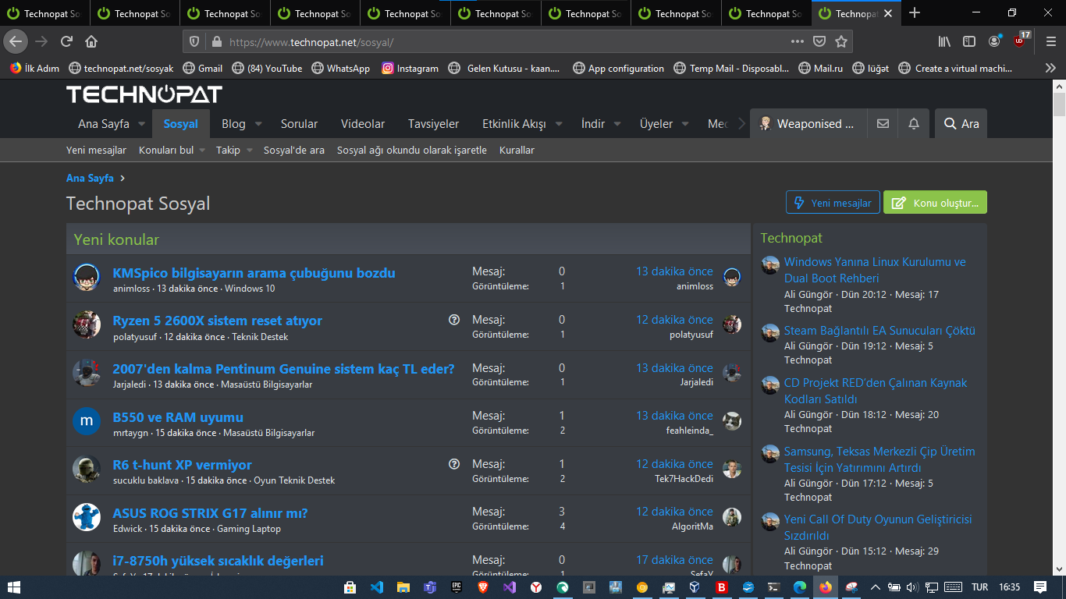Screen dimensions: 1066x599
Task: Go back with the browser back arrow
Action: [16, 41]
